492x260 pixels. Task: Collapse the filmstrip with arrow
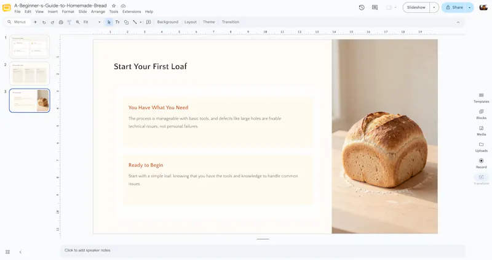coord(20,252)
